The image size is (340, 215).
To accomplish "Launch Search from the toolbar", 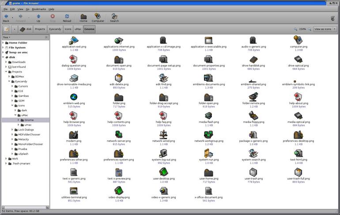I will [114, 18].
